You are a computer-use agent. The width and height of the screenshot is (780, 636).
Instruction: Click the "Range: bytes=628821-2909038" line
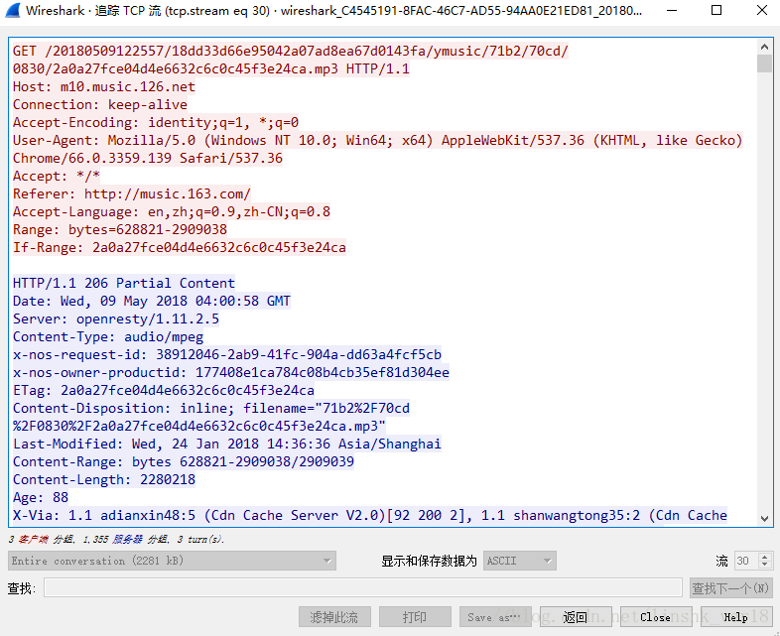pyautogui.click(x=120, y=229)
